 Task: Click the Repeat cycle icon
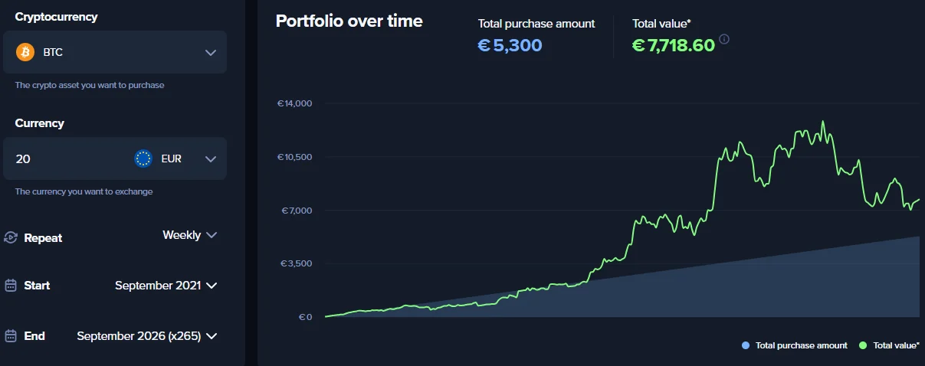[x=11, y=237]
